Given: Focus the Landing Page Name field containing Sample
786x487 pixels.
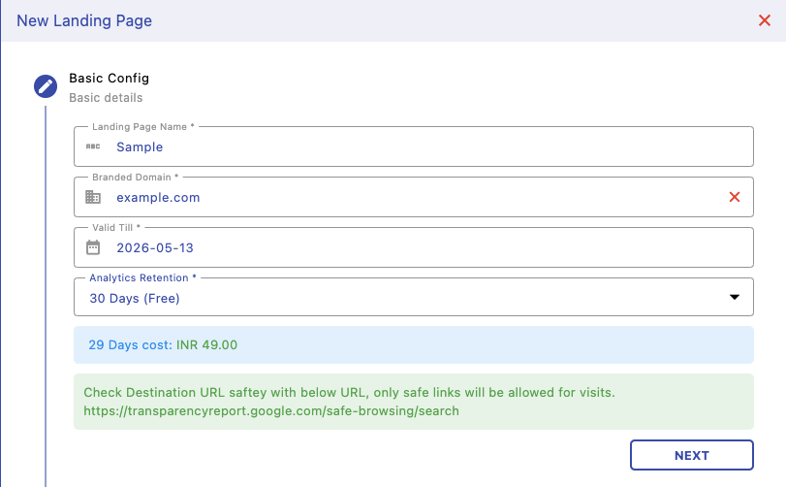Looking at the screenshot, I should coord(388,147).
